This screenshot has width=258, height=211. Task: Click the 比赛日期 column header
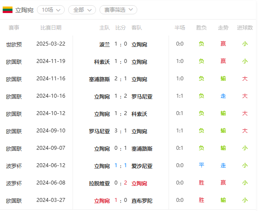[51, 28]
